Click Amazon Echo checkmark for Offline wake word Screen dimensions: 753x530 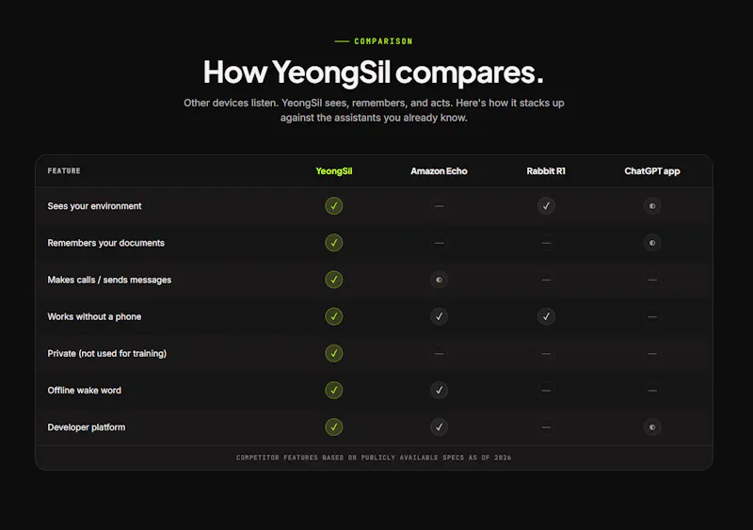click(x=439, y=390)
